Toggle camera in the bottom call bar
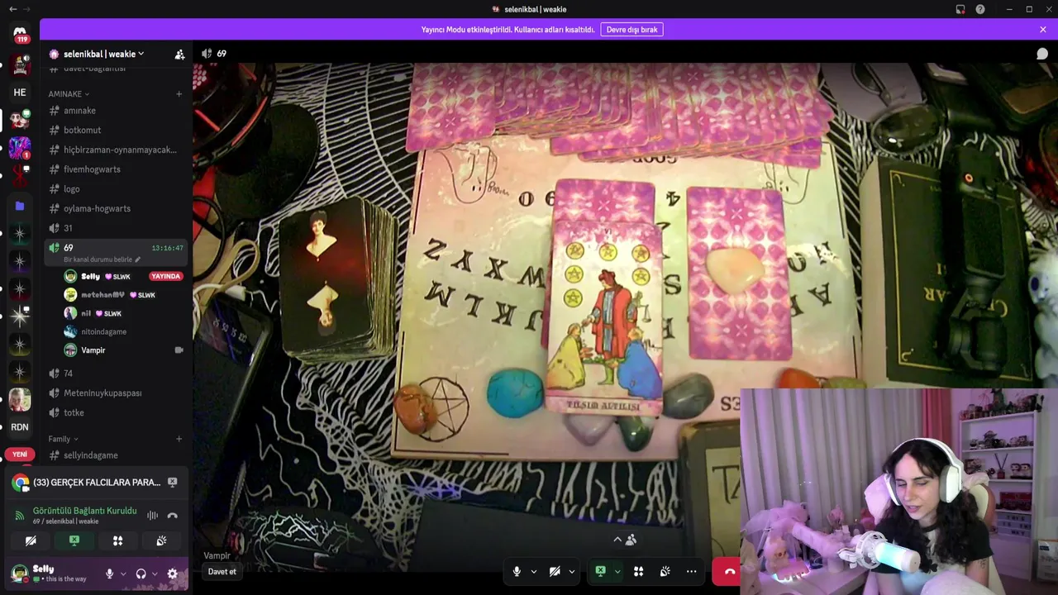1058x595 pixels. tap(555, 571)
